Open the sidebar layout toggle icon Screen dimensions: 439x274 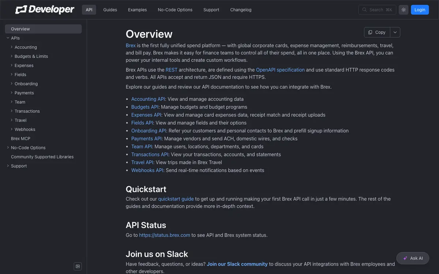[x=78, y=266]
